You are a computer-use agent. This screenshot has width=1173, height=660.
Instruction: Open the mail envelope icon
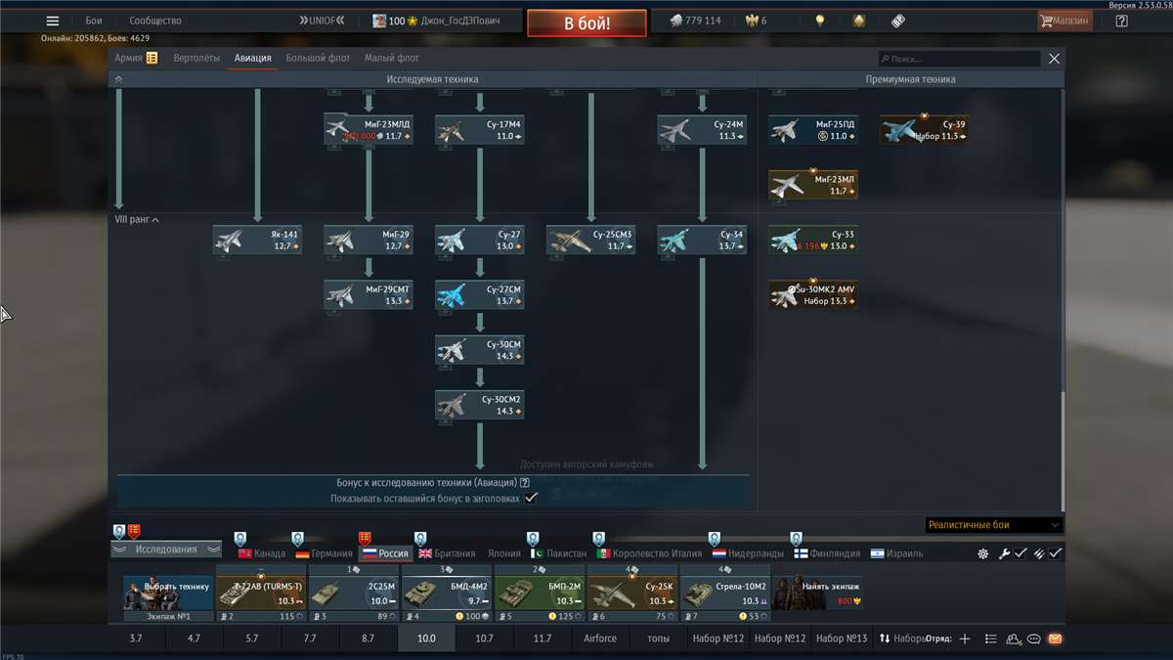click(1055, 638)
